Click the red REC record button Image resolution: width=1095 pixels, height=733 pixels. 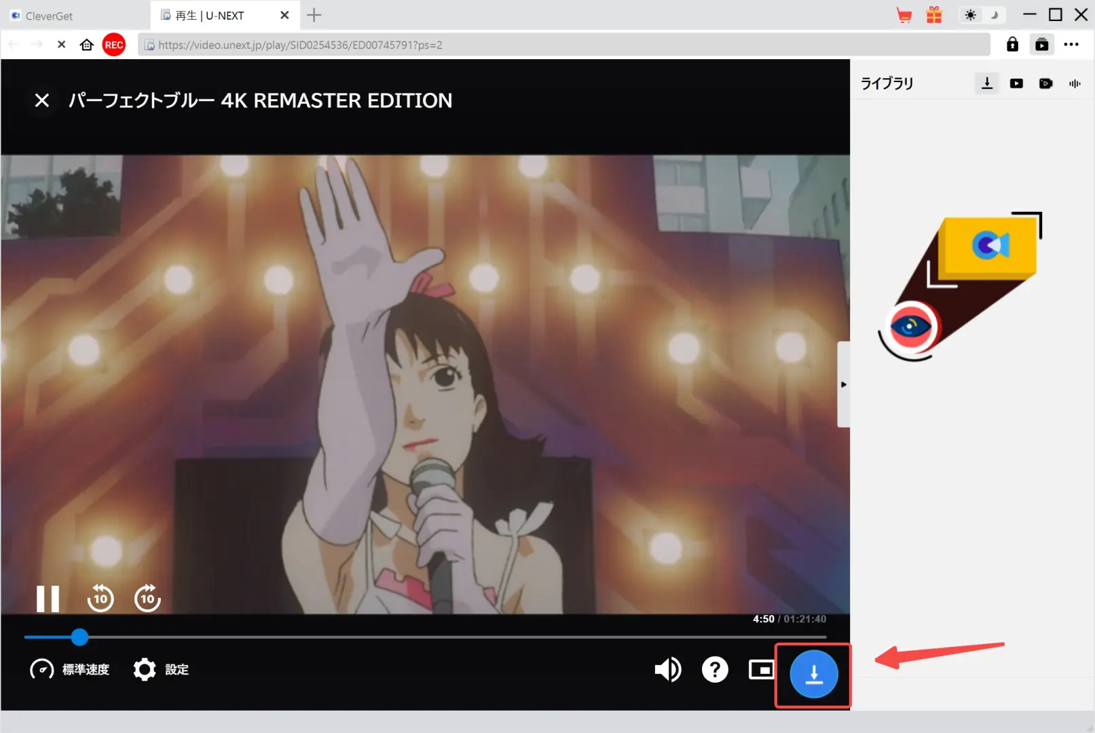click(114, 45)
